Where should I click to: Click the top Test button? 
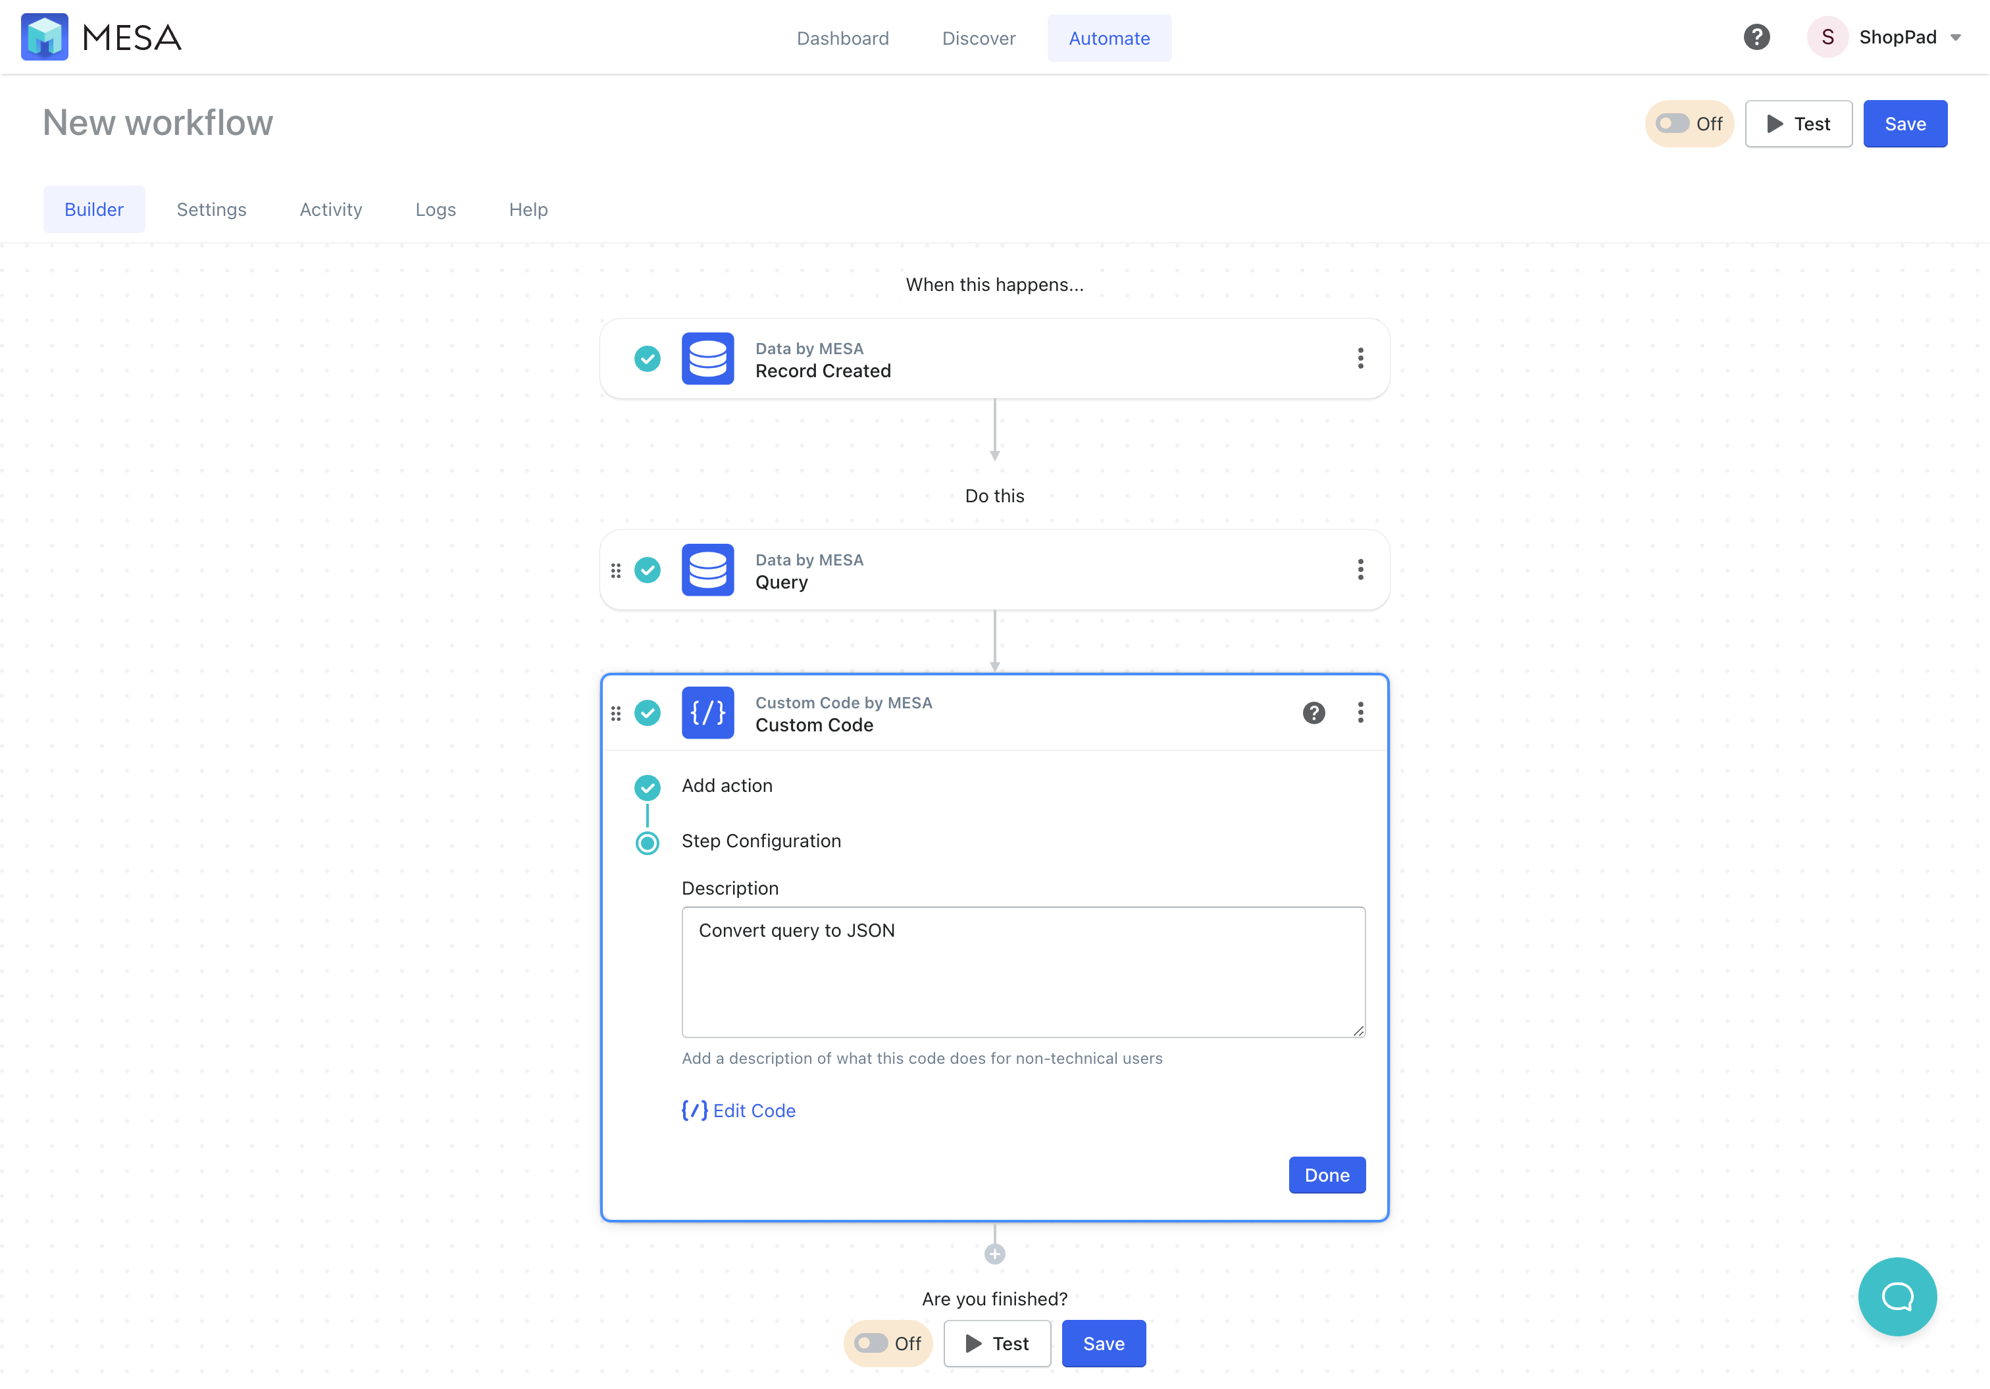(1798, 124)
